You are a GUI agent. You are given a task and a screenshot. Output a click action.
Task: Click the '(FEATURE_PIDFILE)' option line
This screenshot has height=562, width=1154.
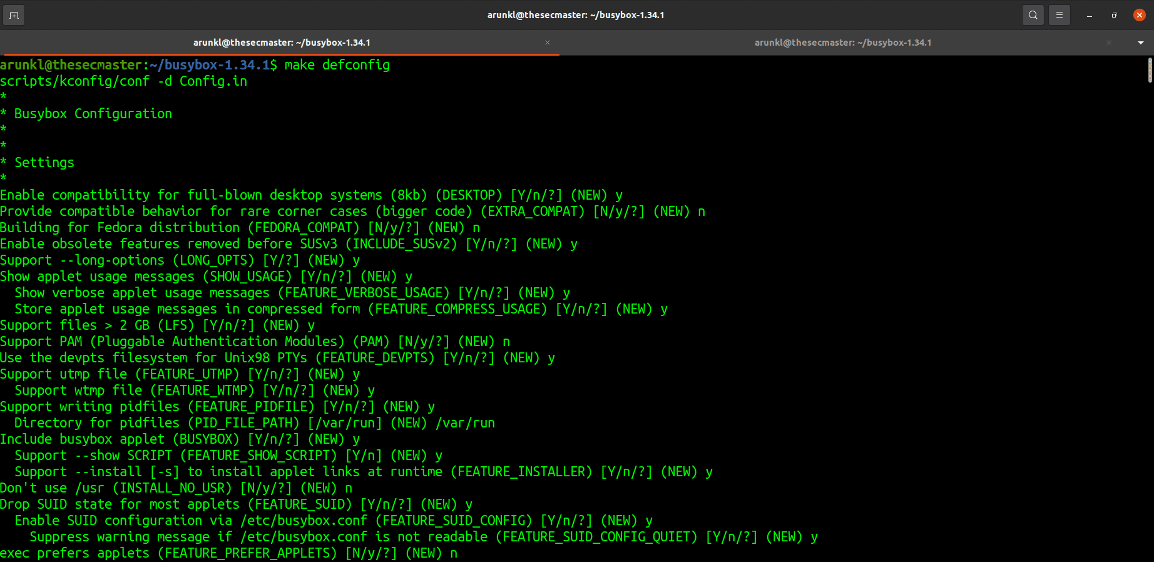click(x=218, y=407)
